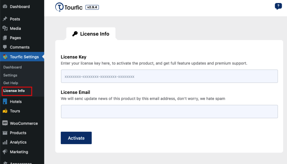Click the Hotels building icon
The image size is (287, 164).
[x=5, y=101]
